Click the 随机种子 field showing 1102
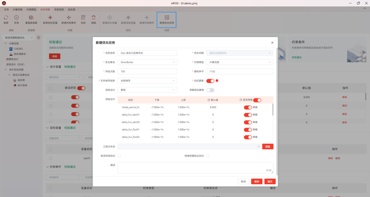 [240, 71]
